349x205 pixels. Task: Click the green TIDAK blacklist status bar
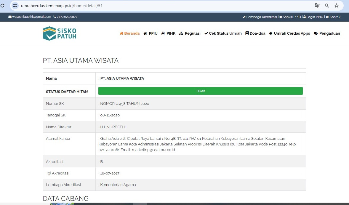coord(200,91)
